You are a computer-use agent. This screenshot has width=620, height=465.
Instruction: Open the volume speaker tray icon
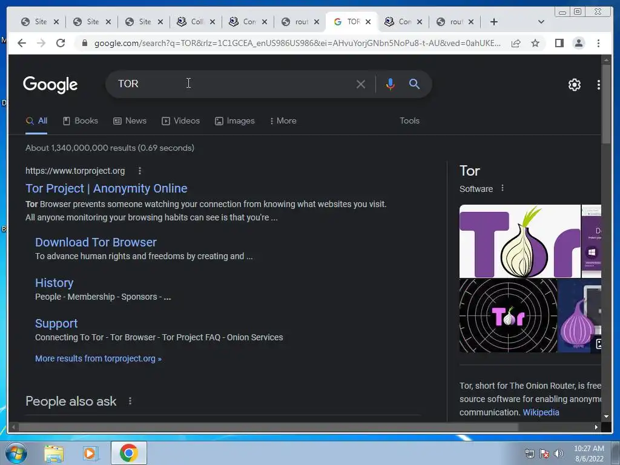558,453
